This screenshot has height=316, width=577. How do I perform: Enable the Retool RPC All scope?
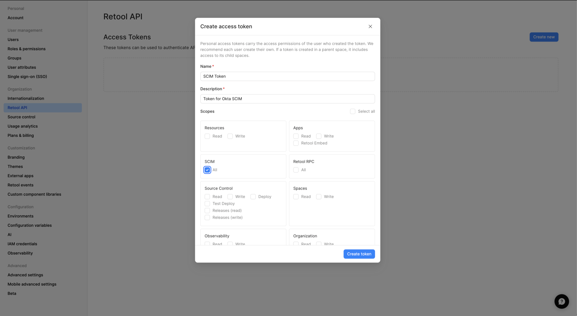point(296,170)
